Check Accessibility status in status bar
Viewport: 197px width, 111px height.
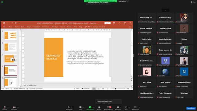tap(34, 89)
